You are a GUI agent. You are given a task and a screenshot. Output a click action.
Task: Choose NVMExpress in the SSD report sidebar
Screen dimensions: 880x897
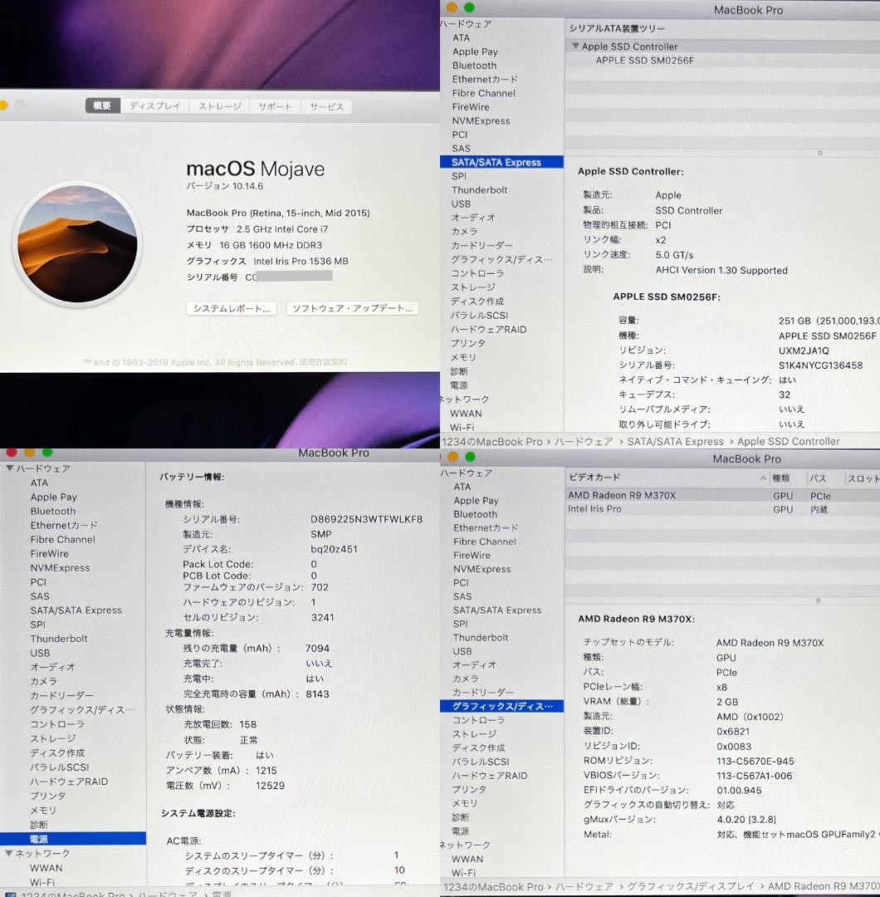click(481, 120)
